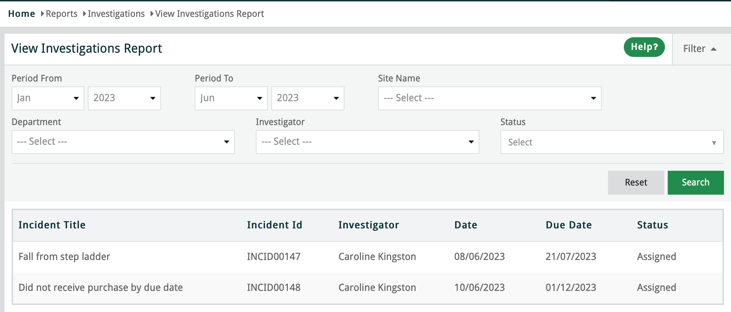
Task: Collapse the Filter panel
Action: [699, 49]
